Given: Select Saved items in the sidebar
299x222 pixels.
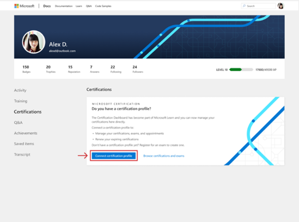Looking at the screenshot, I should tap(24, 144).
